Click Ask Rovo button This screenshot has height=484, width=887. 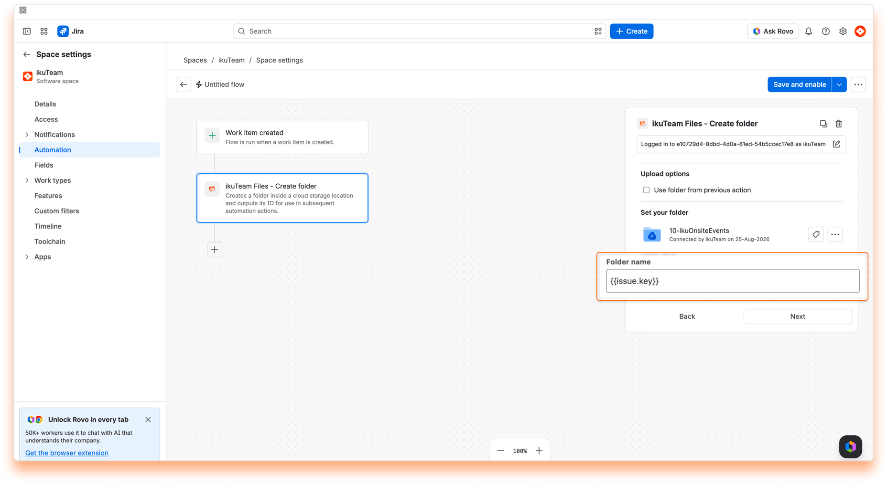pyautogui.click(x=773, y=31)
